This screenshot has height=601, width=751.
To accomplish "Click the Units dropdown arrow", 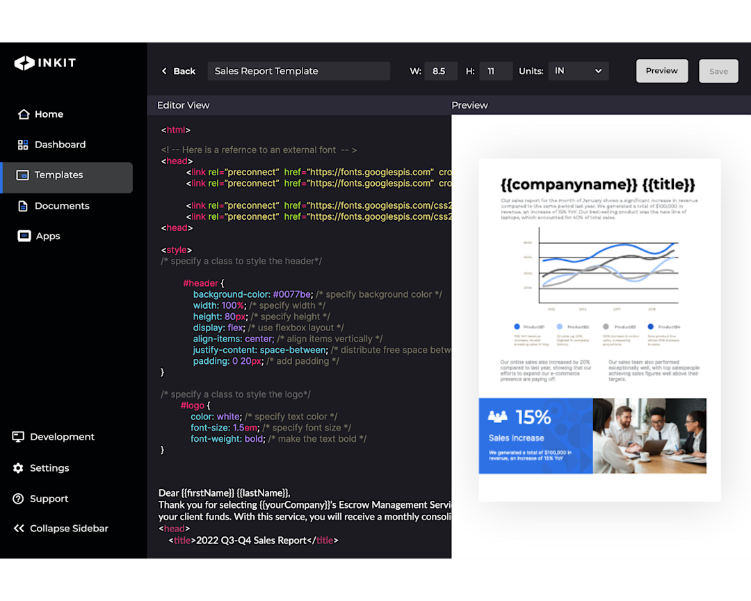I will tap(598, 71).
